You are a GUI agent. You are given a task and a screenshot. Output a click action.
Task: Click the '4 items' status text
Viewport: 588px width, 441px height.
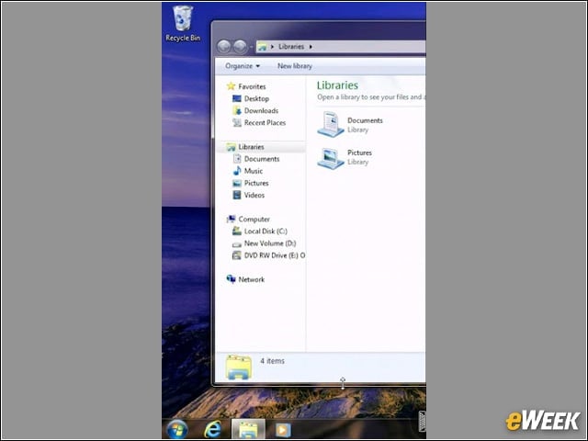pyautogui.click(x=272, y=361)
